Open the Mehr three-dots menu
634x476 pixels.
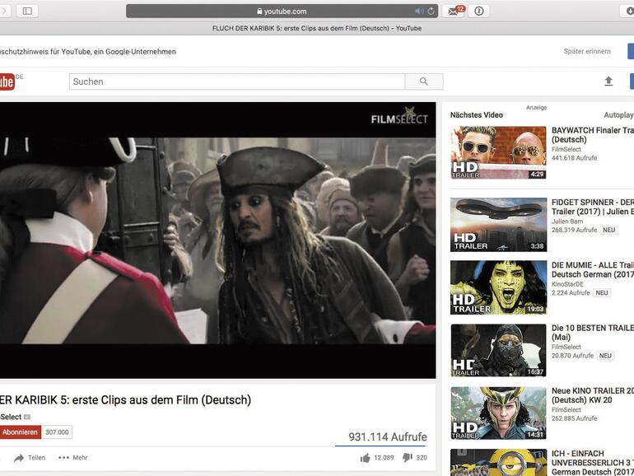coord(72,457)
